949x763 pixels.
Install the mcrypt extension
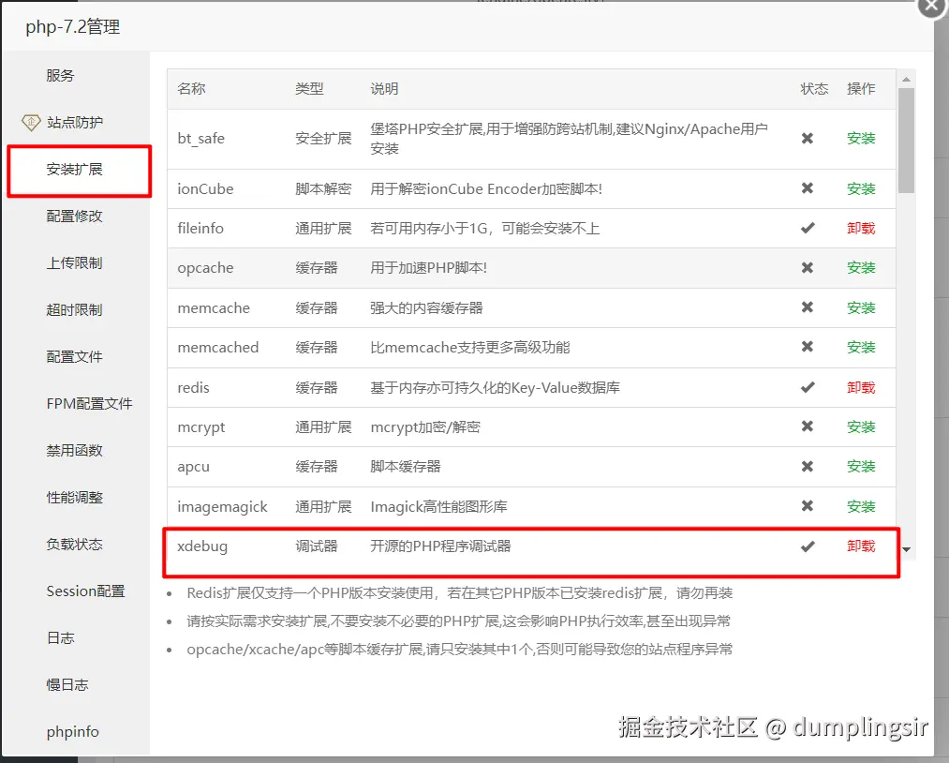point(861,426)
